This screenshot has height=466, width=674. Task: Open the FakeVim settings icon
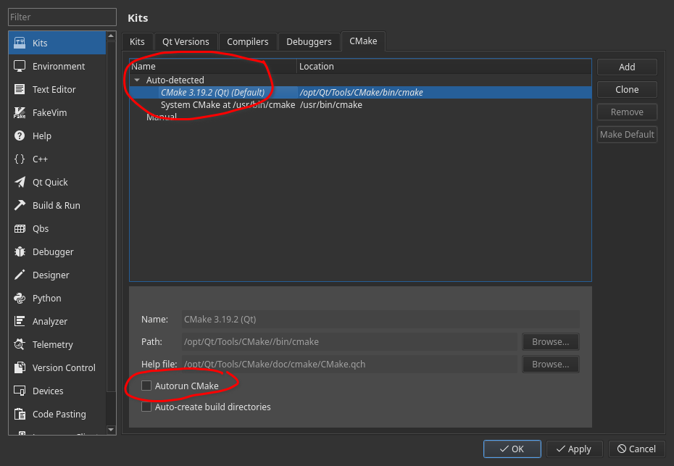tap(20, 113)
